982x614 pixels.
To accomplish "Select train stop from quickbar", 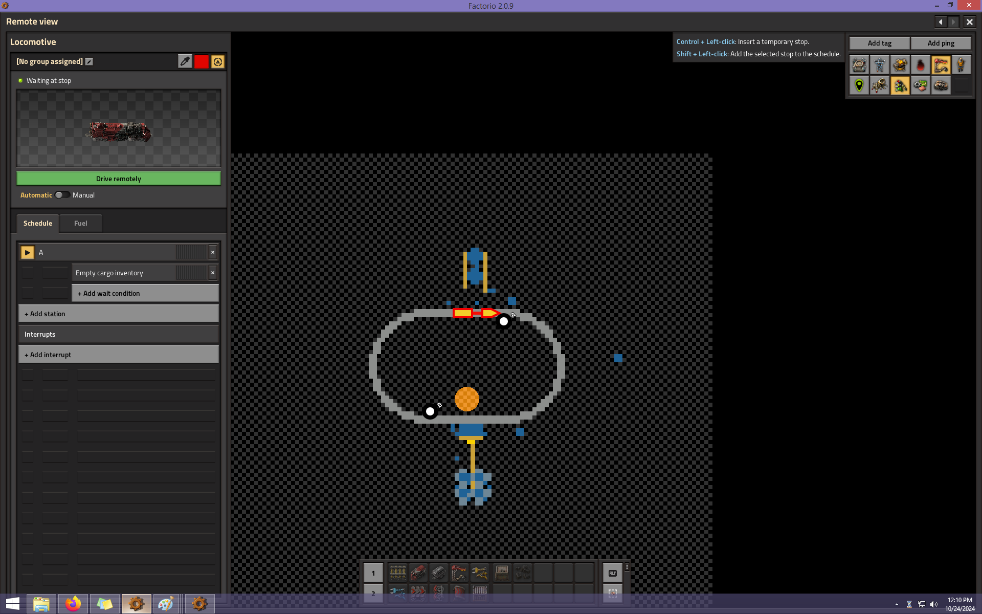I will [459, 573].
